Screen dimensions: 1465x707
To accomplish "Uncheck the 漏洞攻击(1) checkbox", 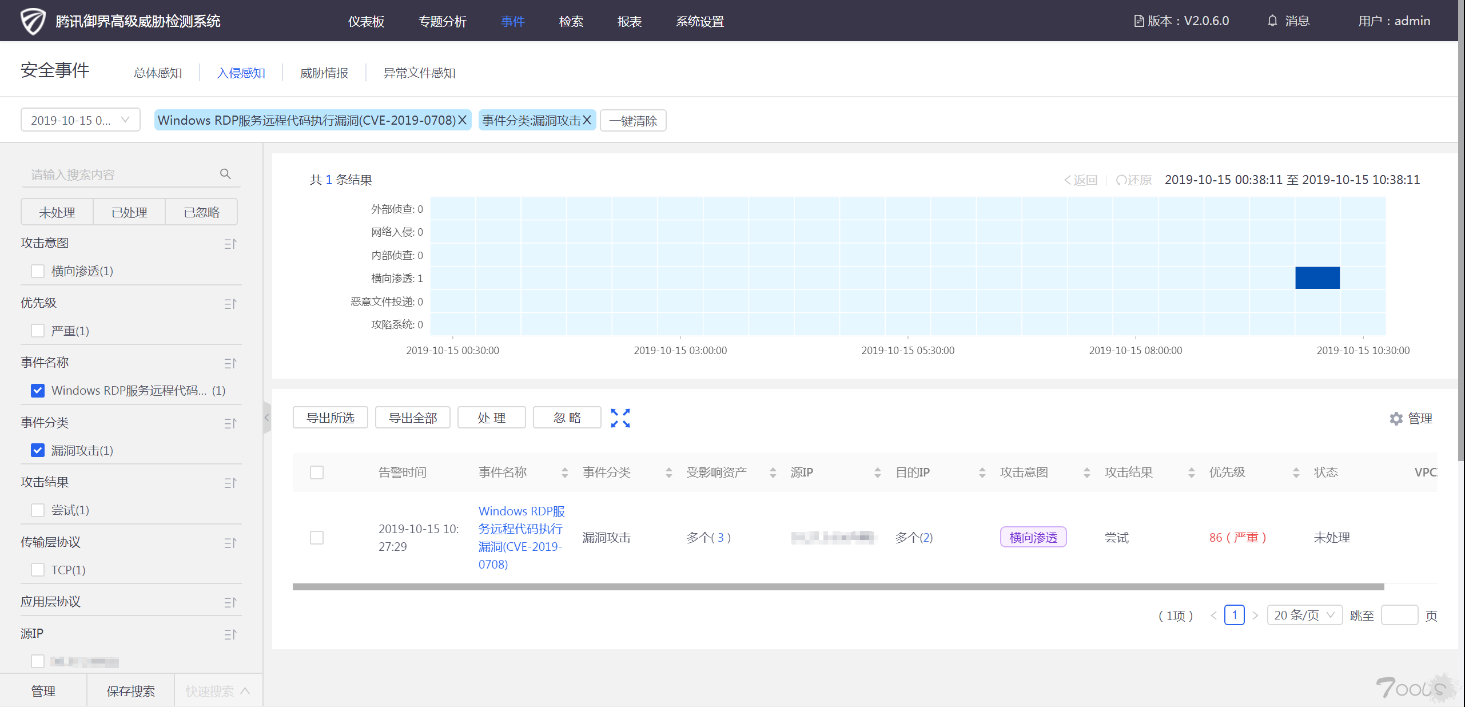I will point(38,451).
